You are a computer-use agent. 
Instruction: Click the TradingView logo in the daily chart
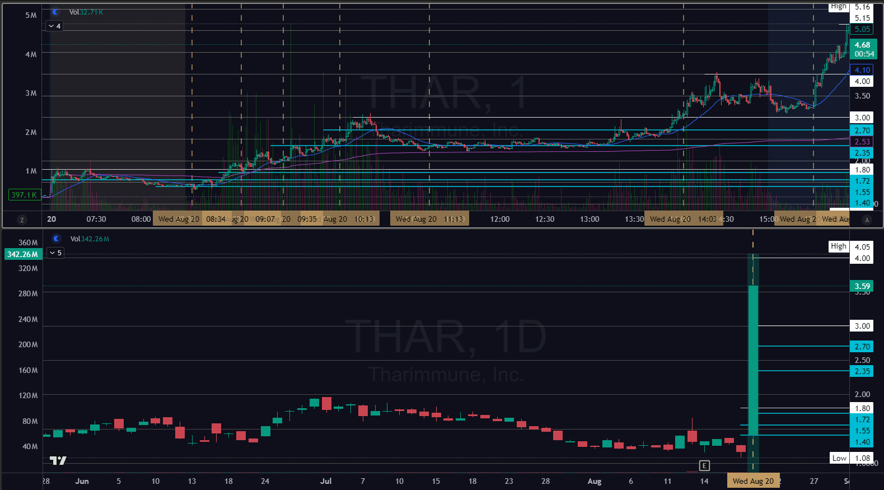point(58,460)
